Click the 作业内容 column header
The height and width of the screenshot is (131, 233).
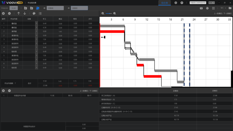coord(14,19)
